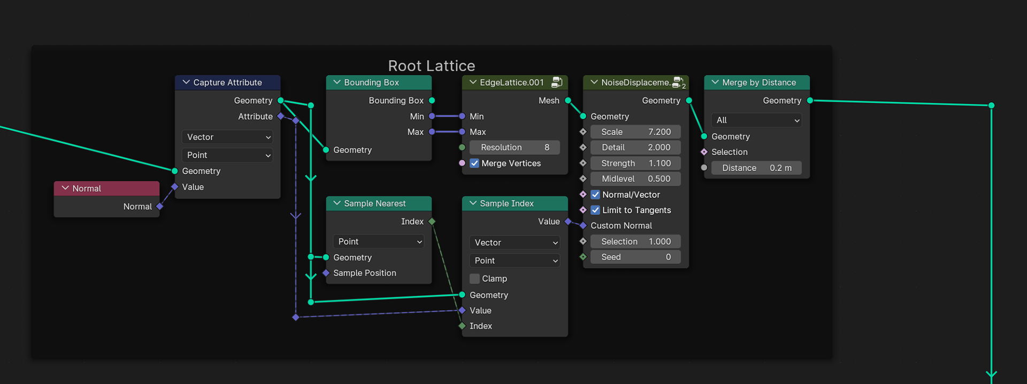Screen dimensions: 1027x384
Task: Open the Sample Nearest Point domain dropdown
Action: tap(379, 242)
